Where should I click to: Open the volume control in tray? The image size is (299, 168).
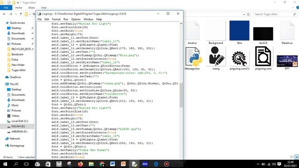(x=274, y=164)
